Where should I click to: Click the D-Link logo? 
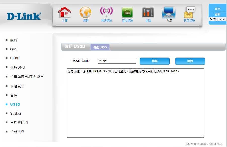[x=24, y=16]
